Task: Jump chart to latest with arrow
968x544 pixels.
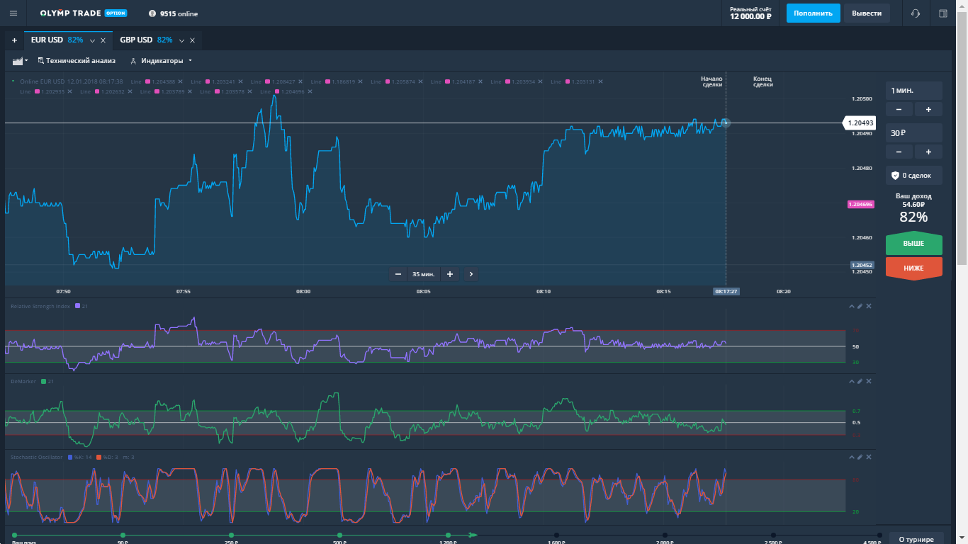Action: pos(471,274)
